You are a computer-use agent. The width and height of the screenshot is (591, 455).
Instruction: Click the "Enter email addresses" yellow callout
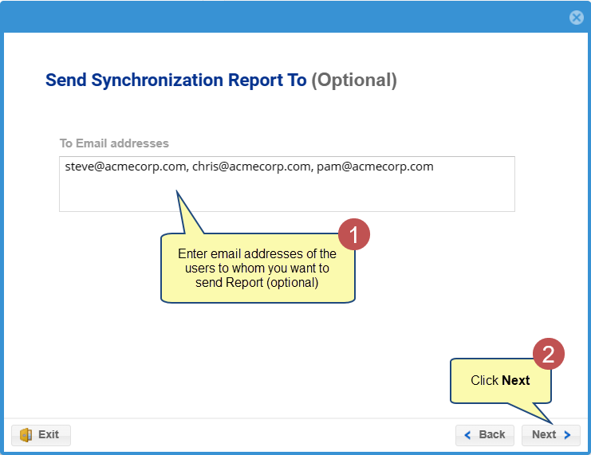pos(257,269)
